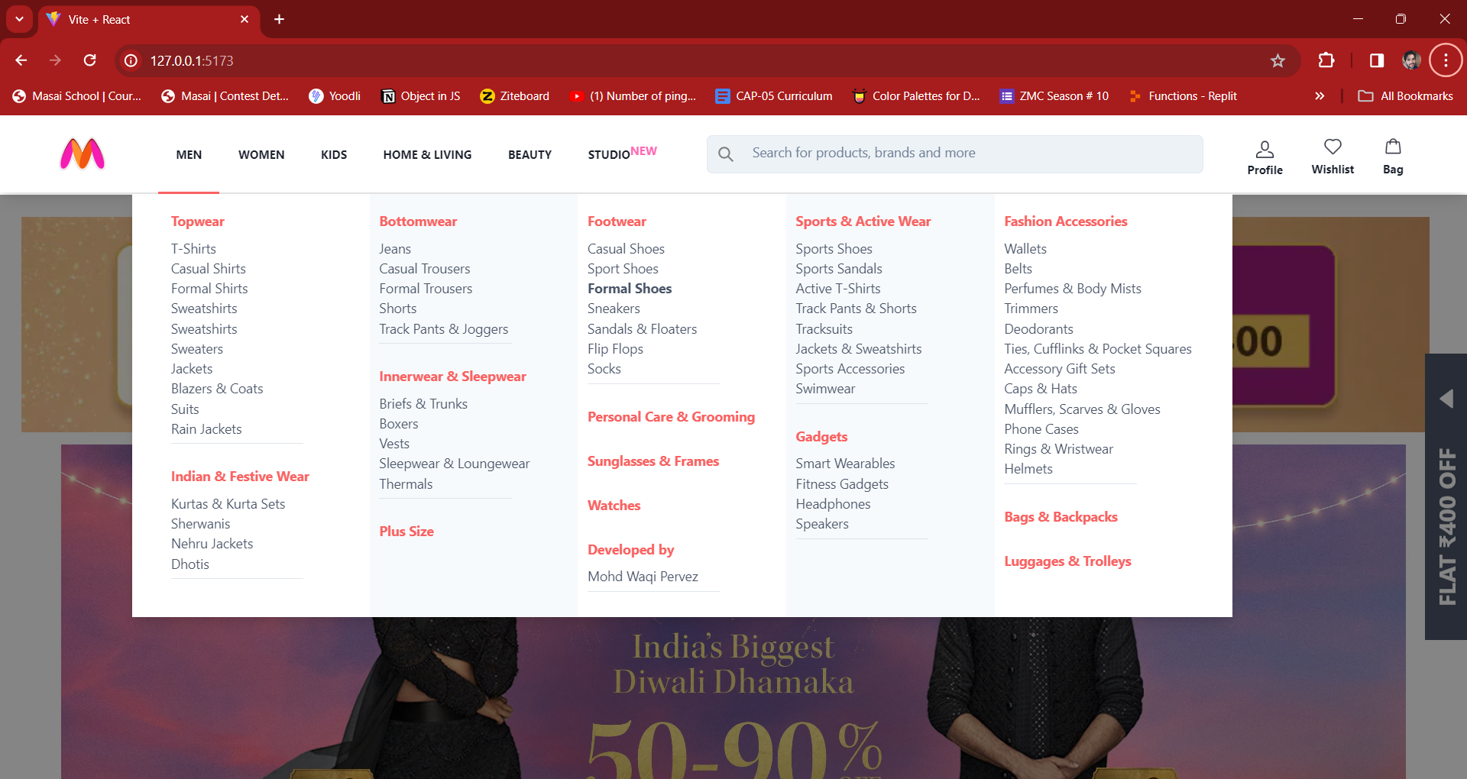Viewport: 1467px width, 779px height.
Task: Open the HOME & LIVING menu
Action: (427, 154)
